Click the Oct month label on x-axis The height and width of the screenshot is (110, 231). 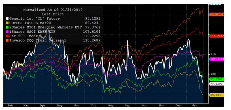pyautogui.click(x=145, y=105)
